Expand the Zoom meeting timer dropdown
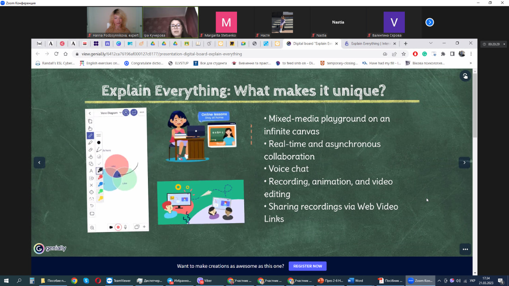 click(x=504, y=44)
